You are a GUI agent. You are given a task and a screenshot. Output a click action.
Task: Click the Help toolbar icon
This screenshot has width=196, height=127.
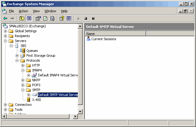click(x=62, y=18)
